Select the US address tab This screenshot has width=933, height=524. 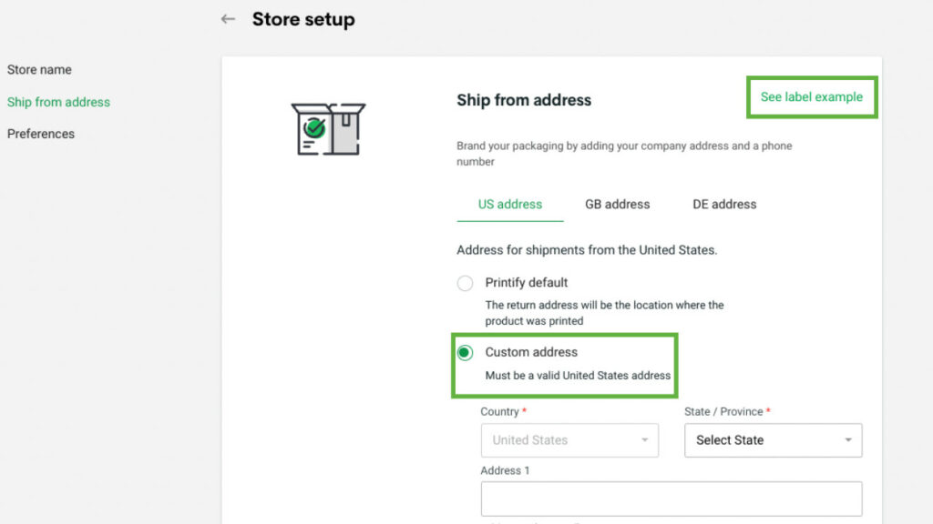click(x=509, y=204)
